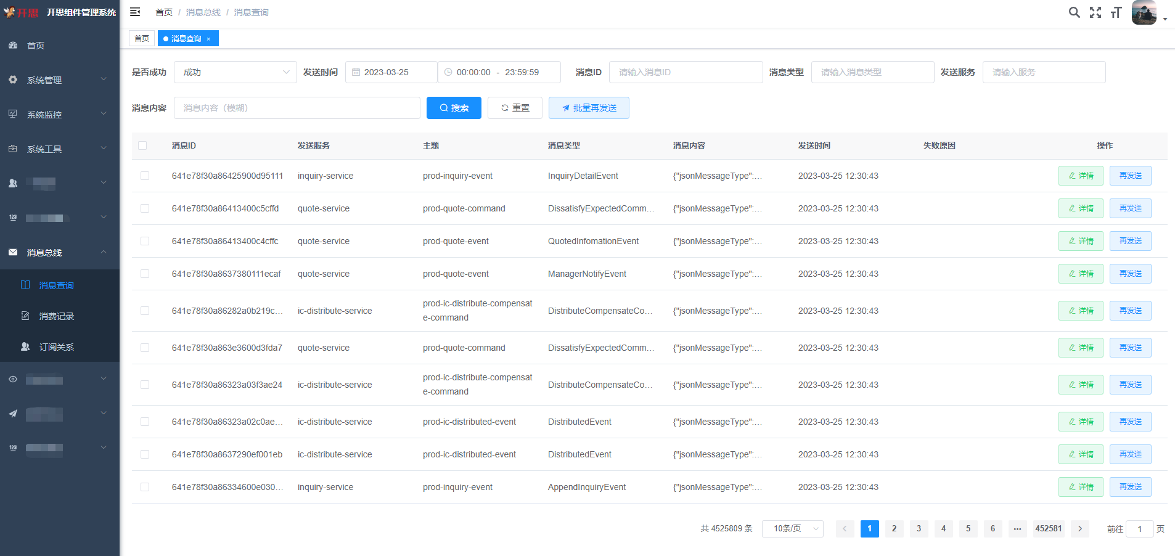Toggle the select-all header checkbox
1175x556 pixels.
(142, 145)
